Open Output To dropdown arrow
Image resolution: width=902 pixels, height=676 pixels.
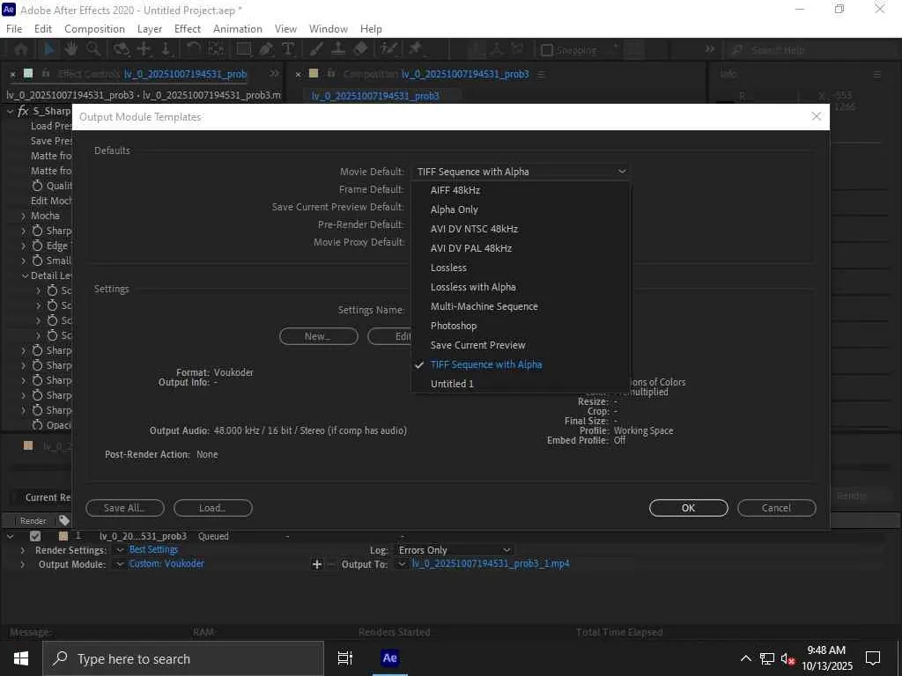tap(402, 564)
